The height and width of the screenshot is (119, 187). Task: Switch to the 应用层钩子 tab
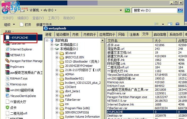click(107, 34)
